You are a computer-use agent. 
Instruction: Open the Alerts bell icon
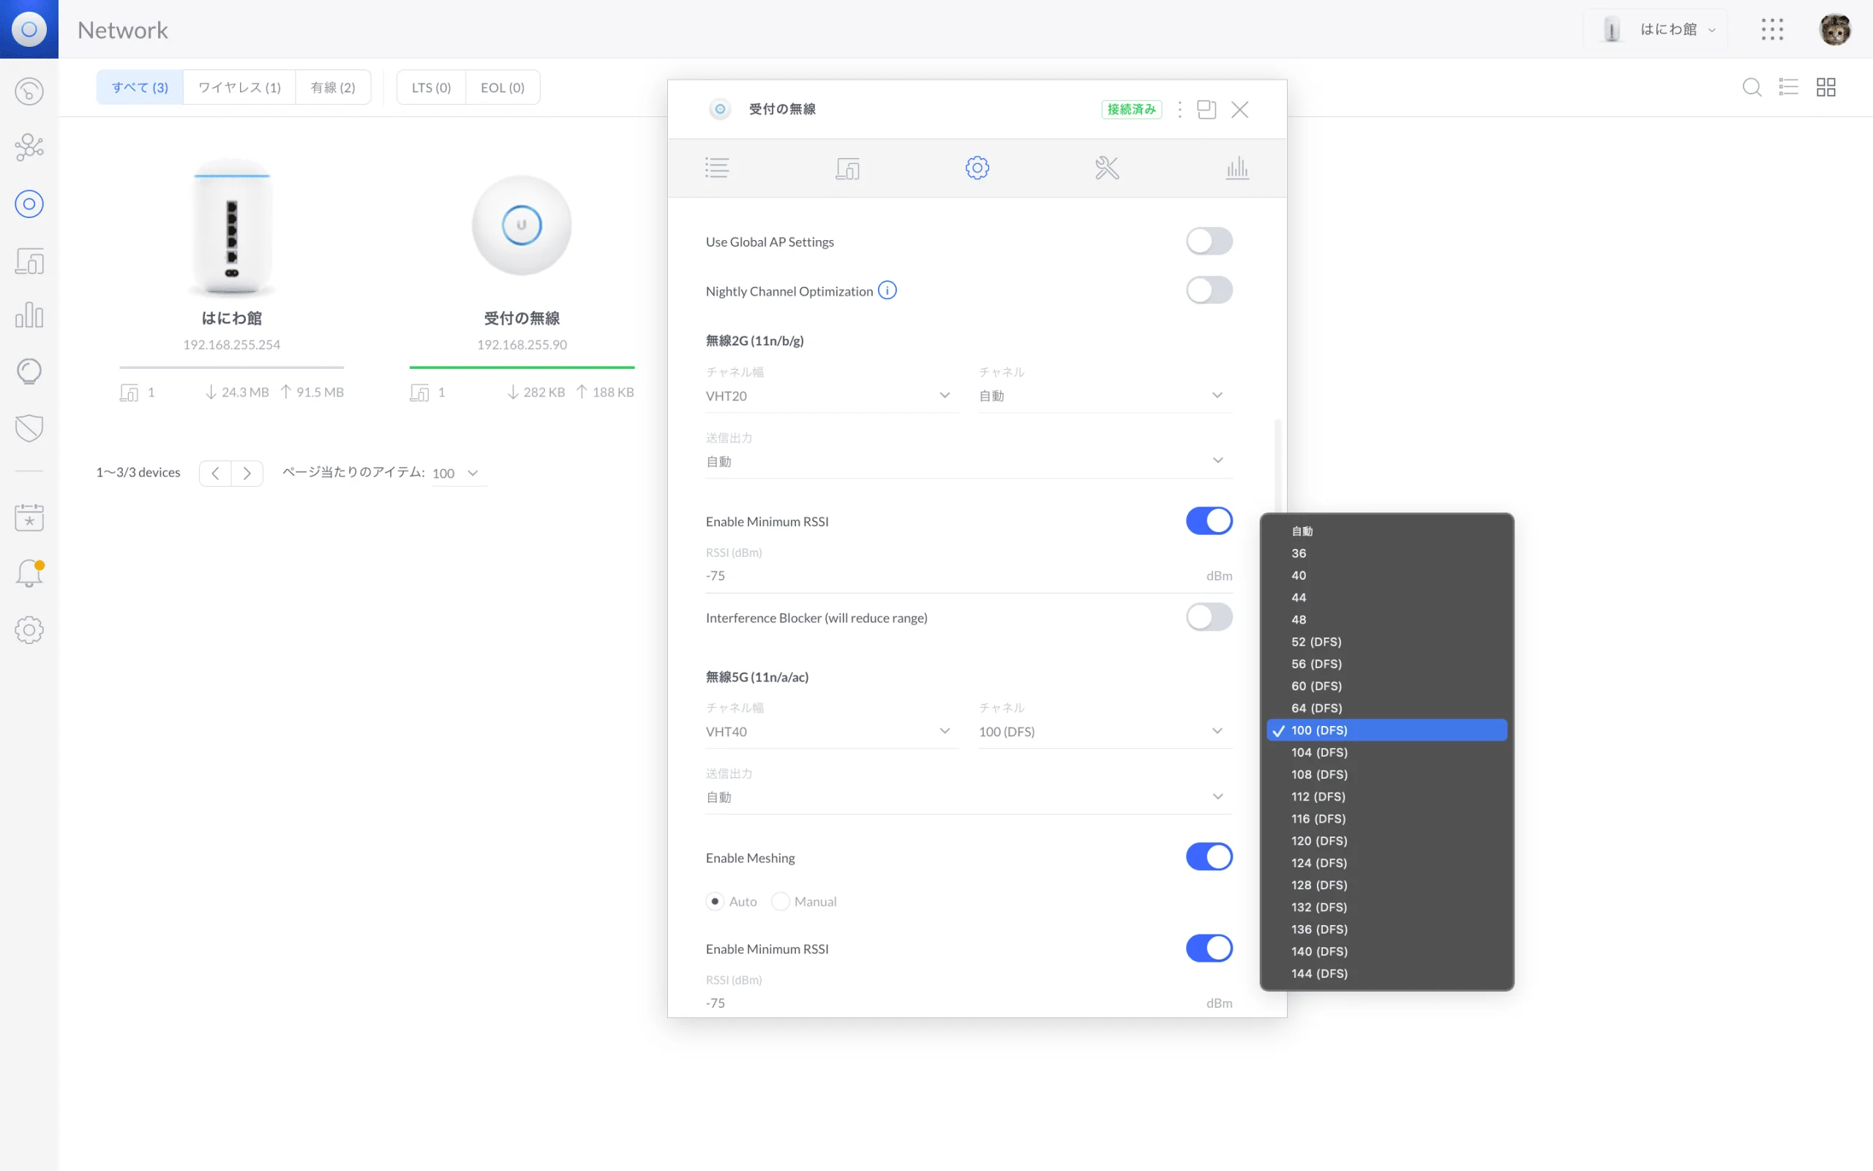click(x=29, y=574)
